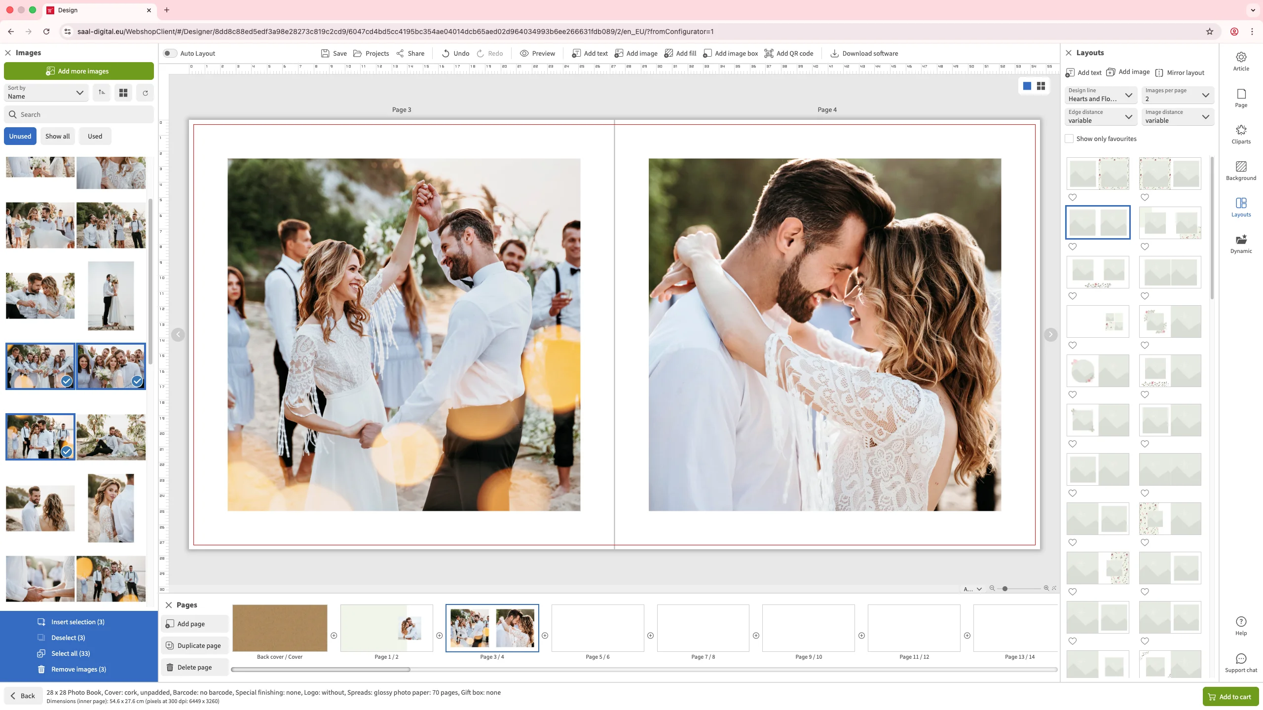Adjust the canvas zoom slider
This screenshot has width=1263, height=710.
(1005, 589)
